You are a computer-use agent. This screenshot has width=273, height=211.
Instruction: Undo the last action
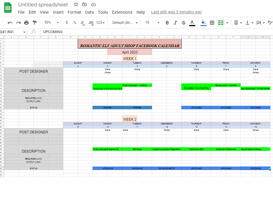click(10, 23)
